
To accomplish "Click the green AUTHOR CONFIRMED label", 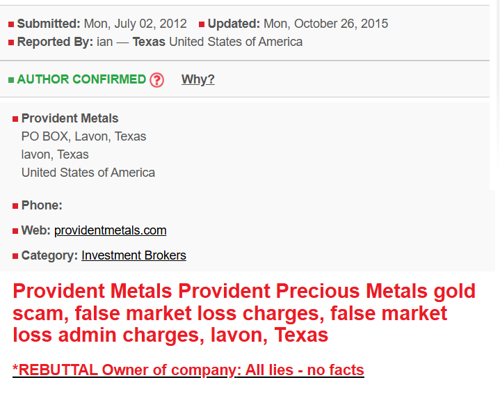I will [81, 79].
